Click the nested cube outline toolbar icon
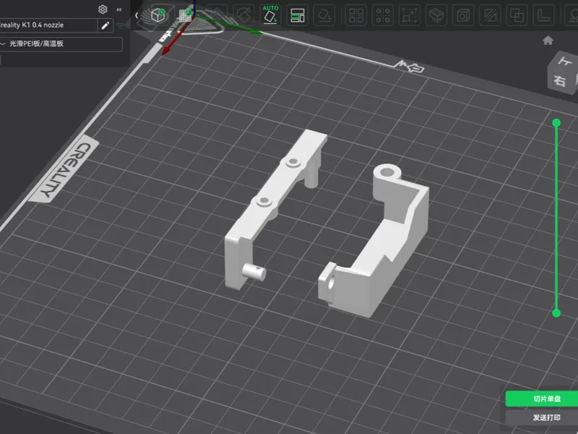Image resolution: width=578 pixels, height=434 pixels. pyautogui.click(x=463, y=15)
